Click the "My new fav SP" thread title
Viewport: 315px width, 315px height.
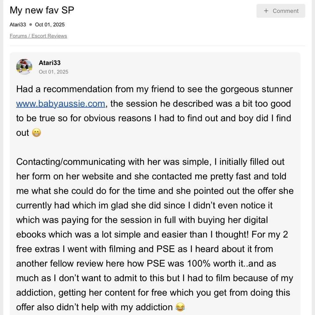(42, 10)
